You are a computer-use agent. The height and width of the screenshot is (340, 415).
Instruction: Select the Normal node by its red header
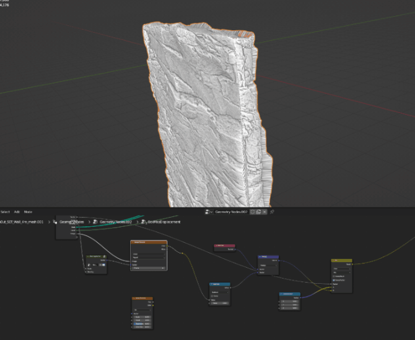coord(225,245)
